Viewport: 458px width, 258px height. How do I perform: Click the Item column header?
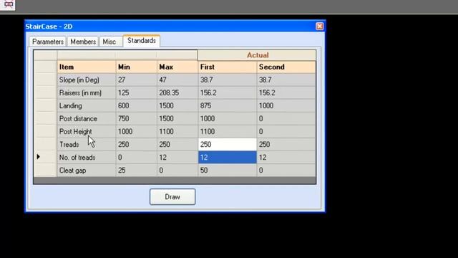(87, 67)
